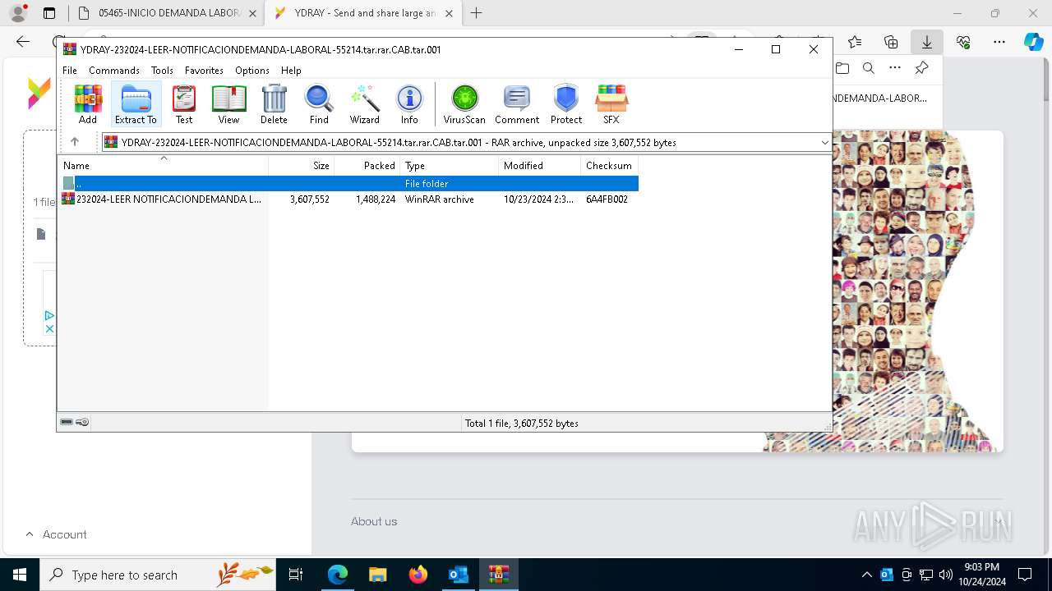Viewport: 1052px width, 591px height.
Task: Close the ad with the X icon
Action: 49,328
